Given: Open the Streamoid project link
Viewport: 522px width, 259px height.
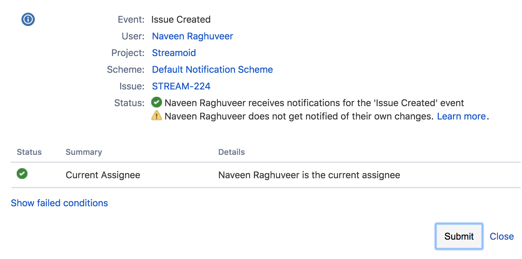Looking at the screenshot, I should [x=174, y=53].
